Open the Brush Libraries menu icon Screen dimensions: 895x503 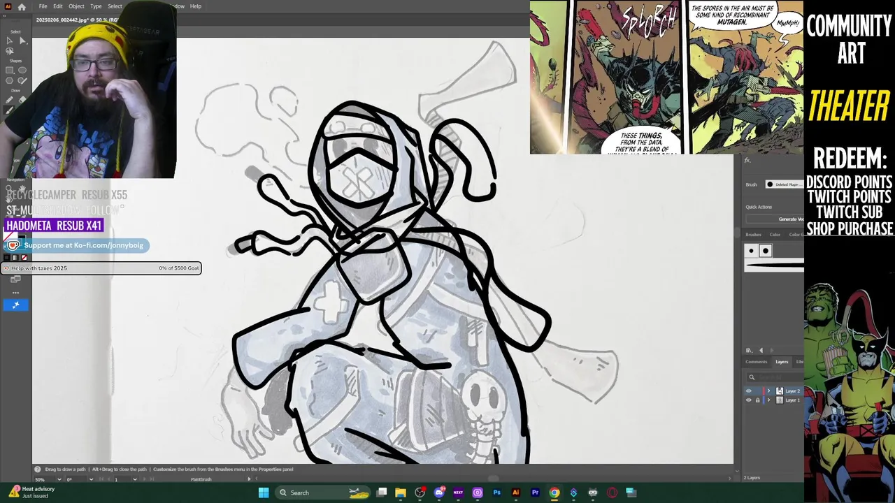(749, 350)
